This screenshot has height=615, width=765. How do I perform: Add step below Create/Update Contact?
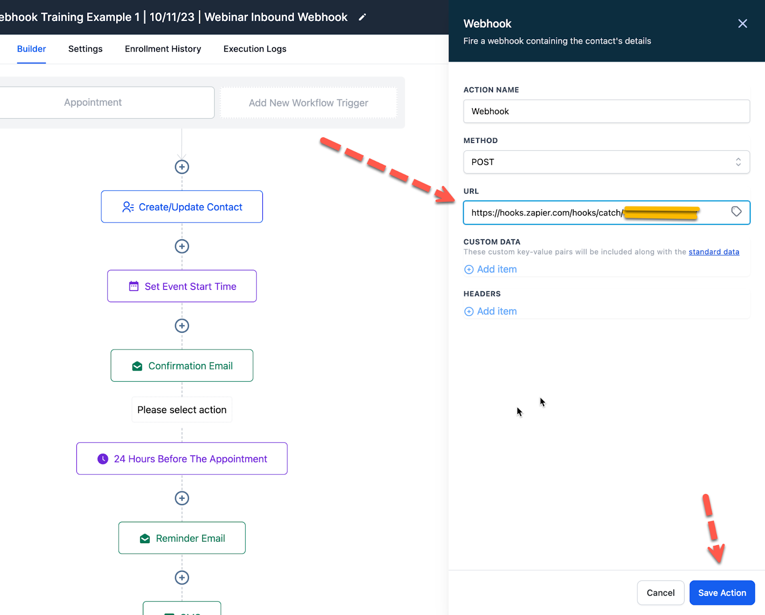click(182, 246)
